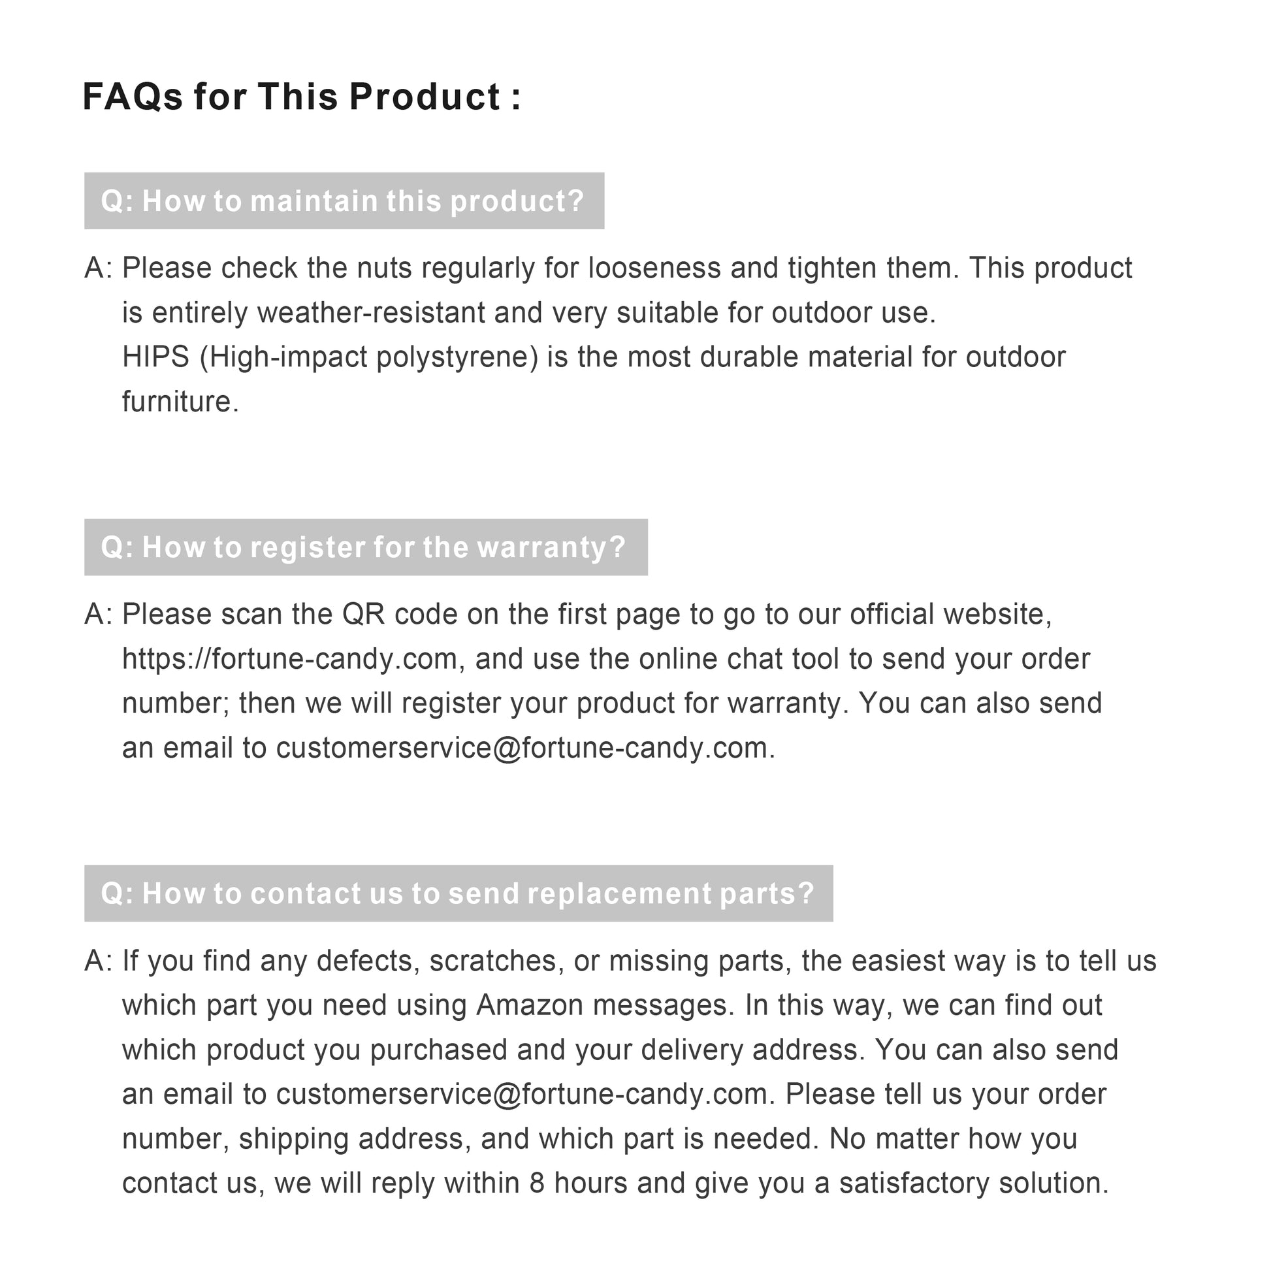Click customerservice@fortune-candy.com email in replacement parts answer
The height and width of the screenshot is (1271, 1271).
[x=522, y=1095]
